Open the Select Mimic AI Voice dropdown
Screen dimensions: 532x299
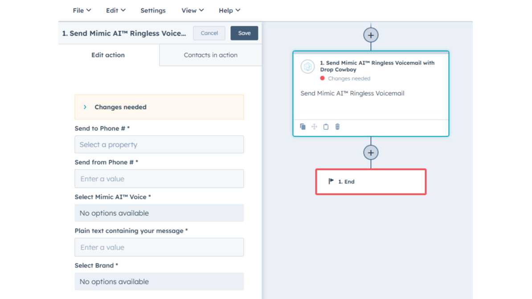point(159,213)
